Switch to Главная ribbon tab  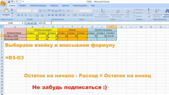pyautogui.click(x=12, y=6)
